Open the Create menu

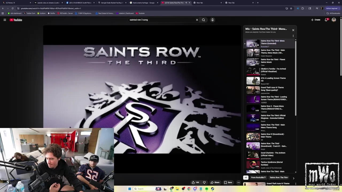pyautogui.click(x=316, y=20)
